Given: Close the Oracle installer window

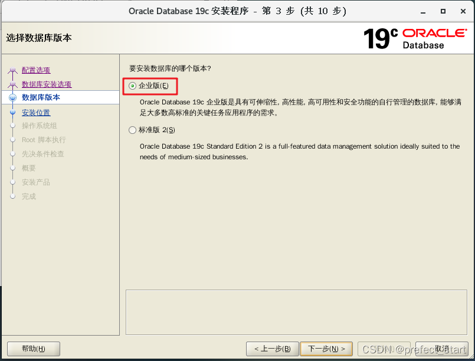Looking at the screenshot, I should (x=463, y=12).
